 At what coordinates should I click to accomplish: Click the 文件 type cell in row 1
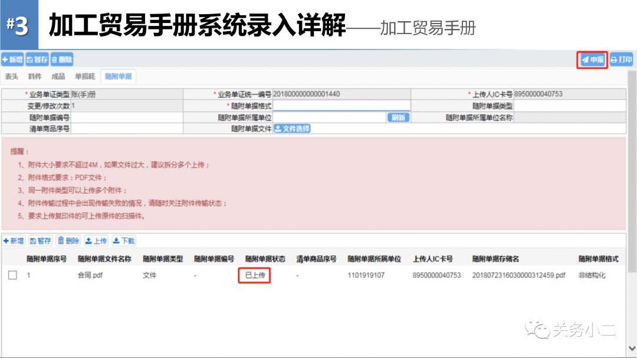tap(149, 276)
